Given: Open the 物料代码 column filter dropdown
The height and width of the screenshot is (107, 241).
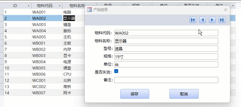Looking at the screenshot, I should coord(60,6).
